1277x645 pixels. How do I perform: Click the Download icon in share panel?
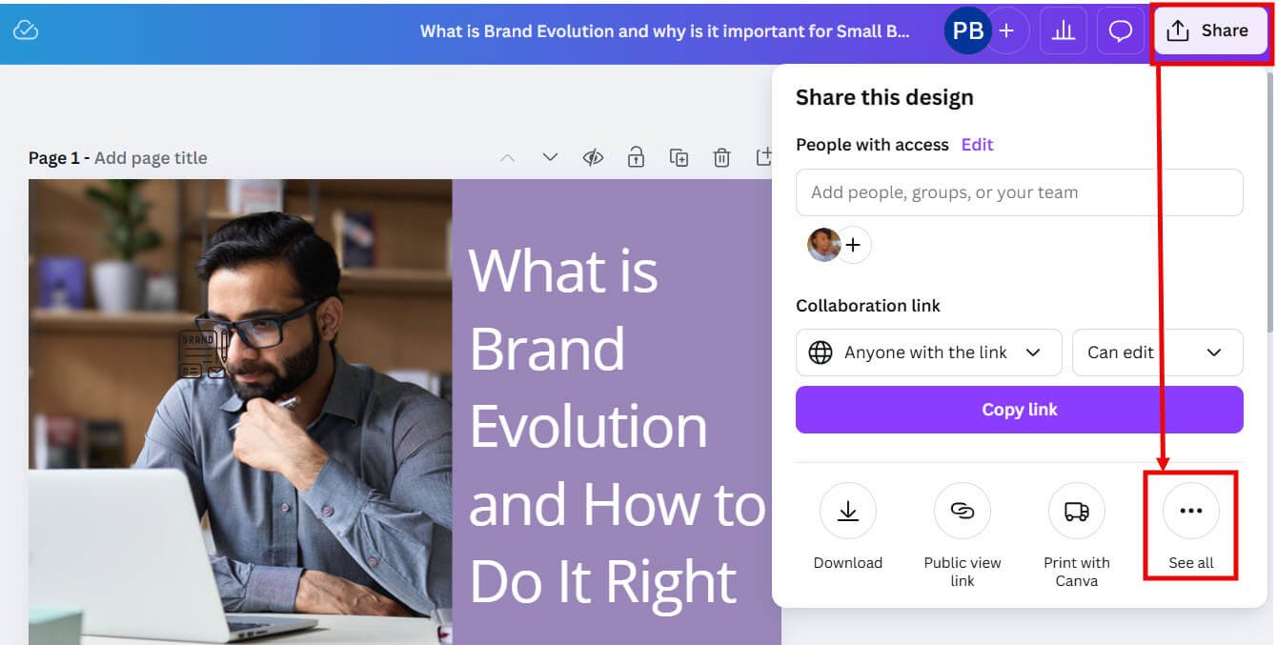(x=847, y=512)
